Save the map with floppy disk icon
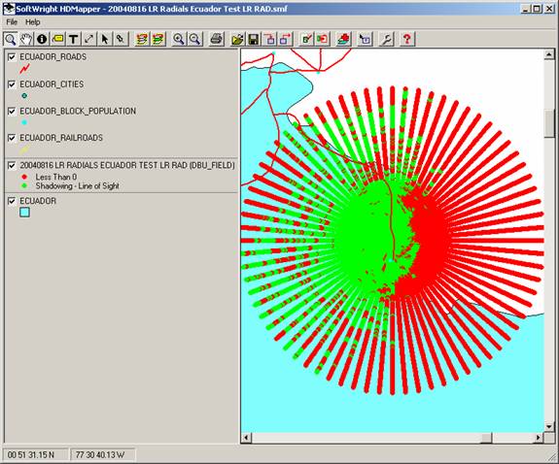 tap(254, 39)
